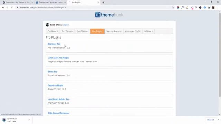Close the Pro Plugins tab
The height and width of the screenshot is (124, 221).
click(98, 2)
